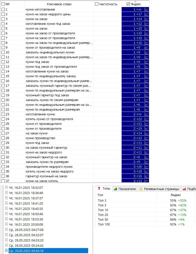The width and height of the screenshot is (196, 254).
Task: Select check from Чт, 16.01.2025 18:50:46
Action: (x=26, y=214)
